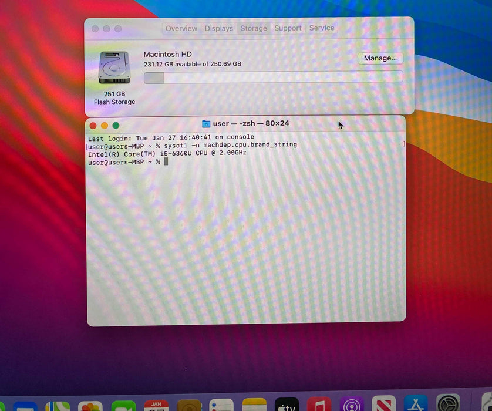Open News from the Dock
Image resolution: width=492 pixels, height=411 pixels.
coord(384,403)
